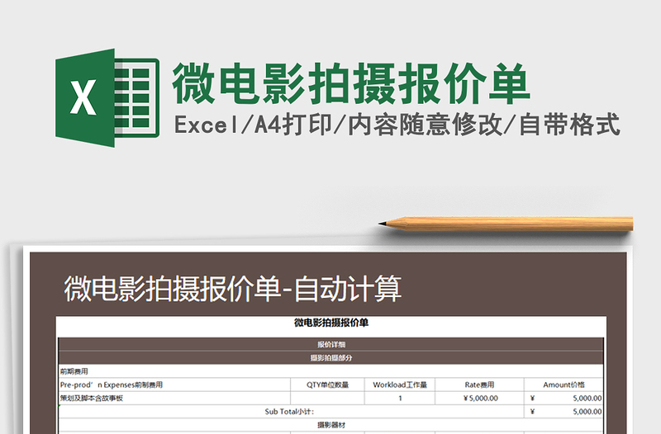Select the Sub Total小计: label cell

[291, 412]
